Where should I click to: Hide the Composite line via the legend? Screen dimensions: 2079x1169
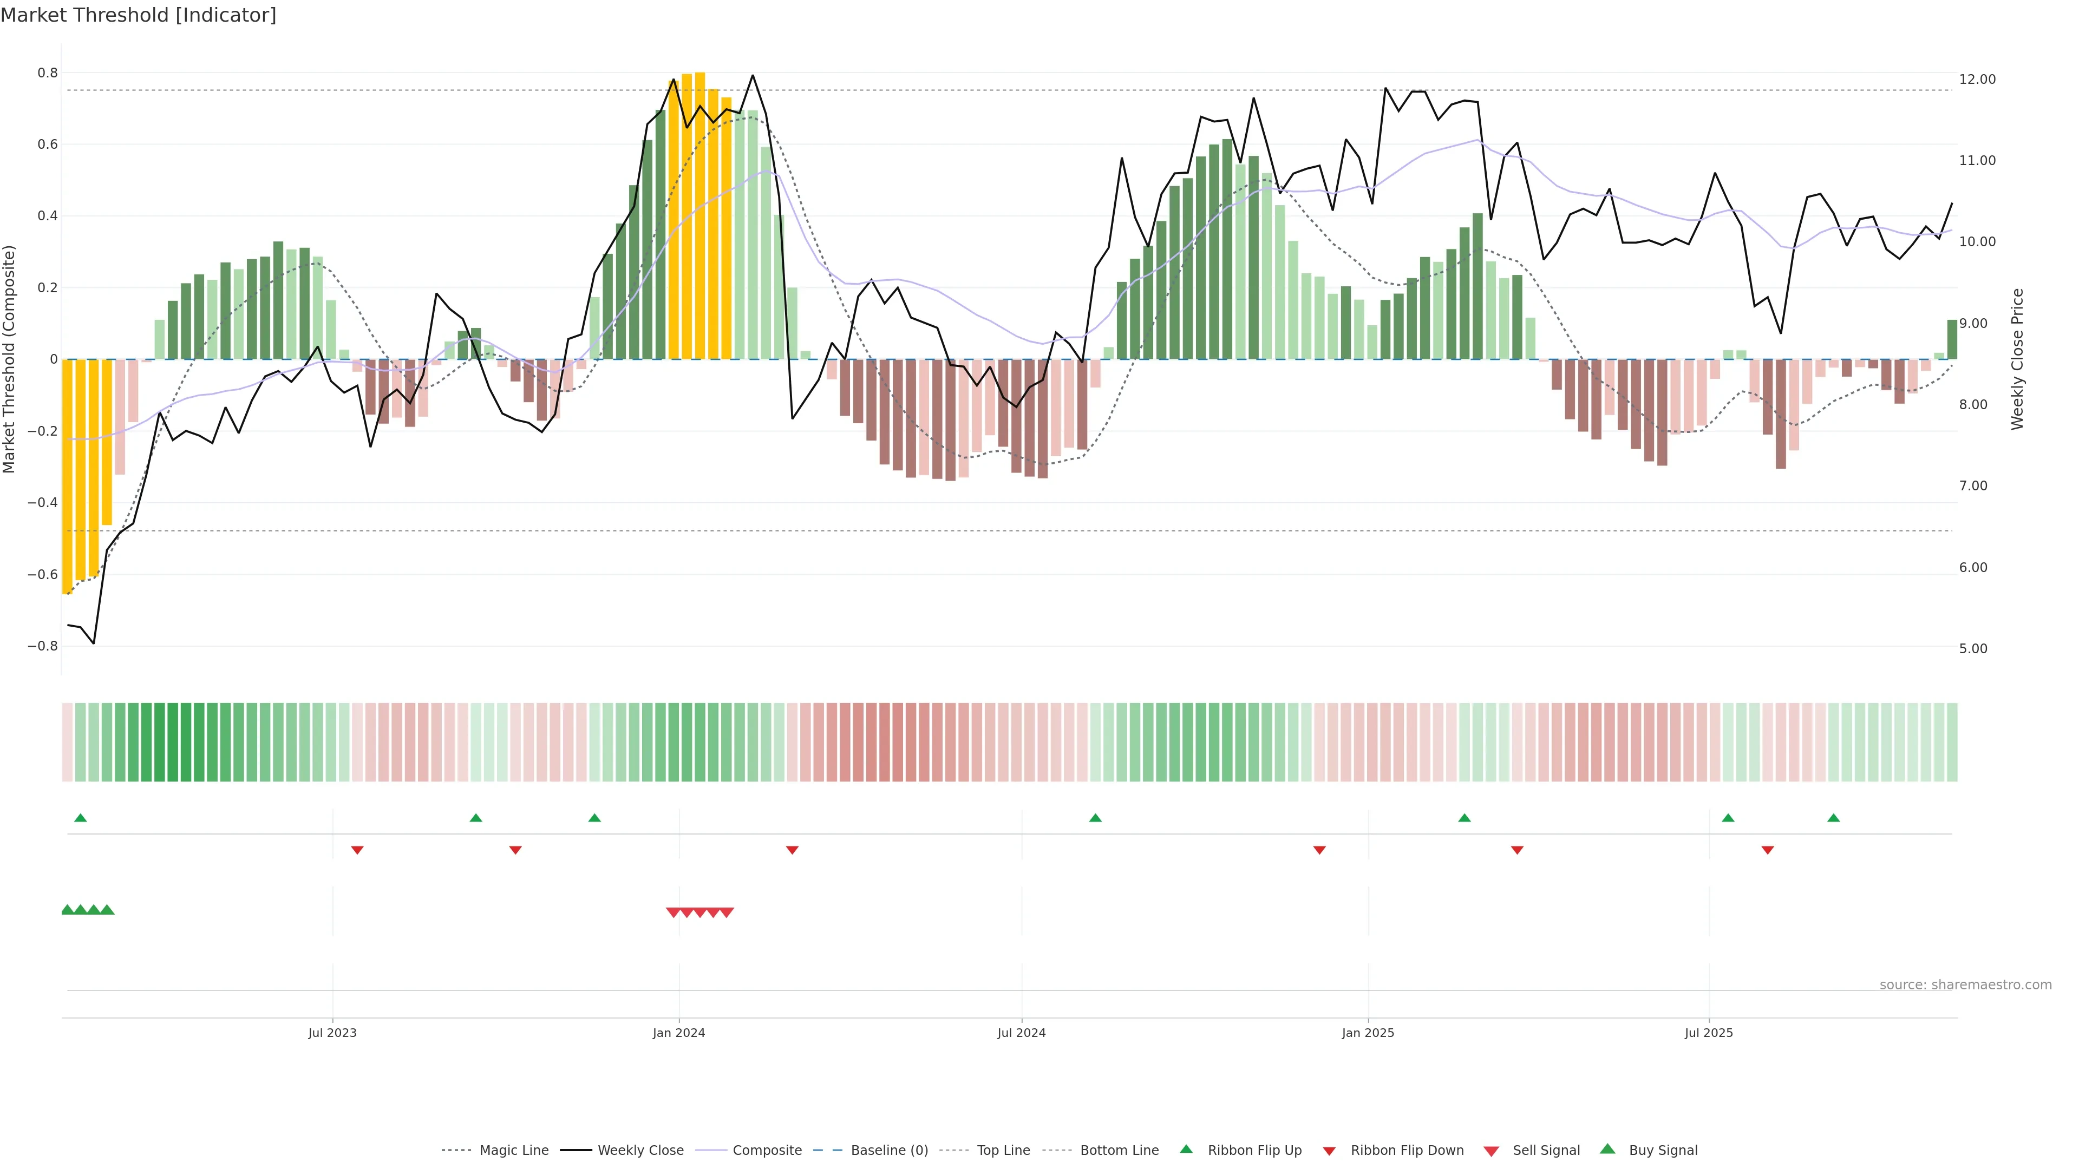(x=767, y=1151)
